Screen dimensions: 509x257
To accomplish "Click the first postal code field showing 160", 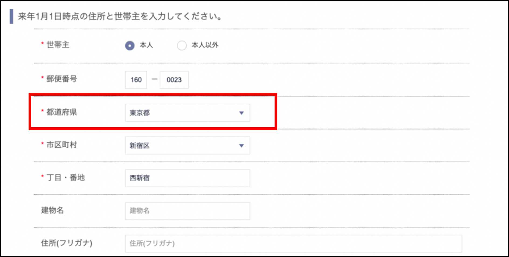I will (136, 80).
